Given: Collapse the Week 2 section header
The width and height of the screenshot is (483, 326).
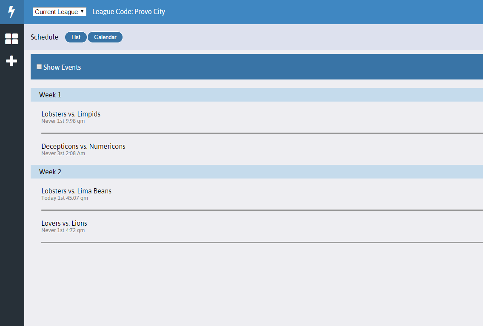Looking at the screenshot, I should pyautogui.click(x=50, y=172).
